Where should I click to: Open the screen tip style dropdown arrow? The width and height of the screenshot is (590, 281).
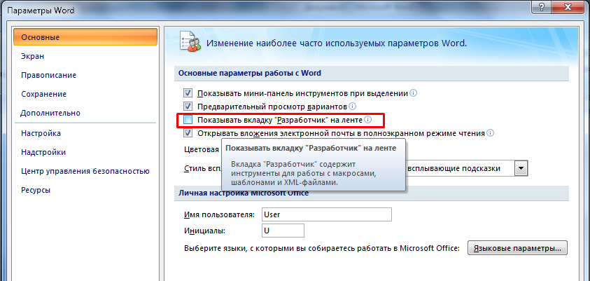click(x=521, y=168)
